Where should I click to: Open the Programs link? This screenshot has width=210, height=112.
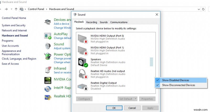coord(8,41)
